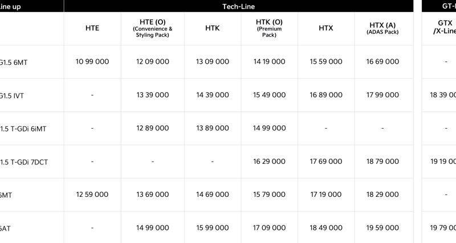Select the 19 59 000 price cell
Viewport: 456px width, 243px height.
tap(381, 228)
